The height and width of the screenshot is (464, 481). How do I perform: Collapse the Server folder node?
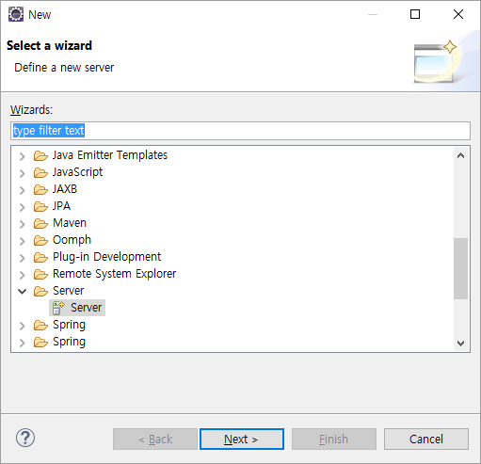(x=23, y=292)
